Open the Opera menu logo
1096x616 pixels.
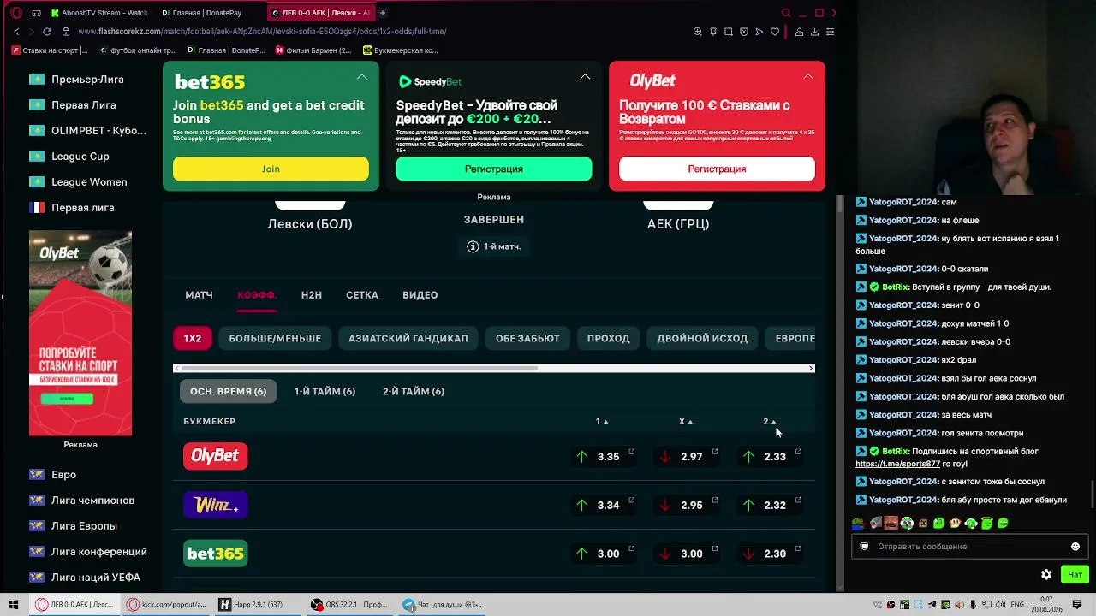click(x=16, y=13)
